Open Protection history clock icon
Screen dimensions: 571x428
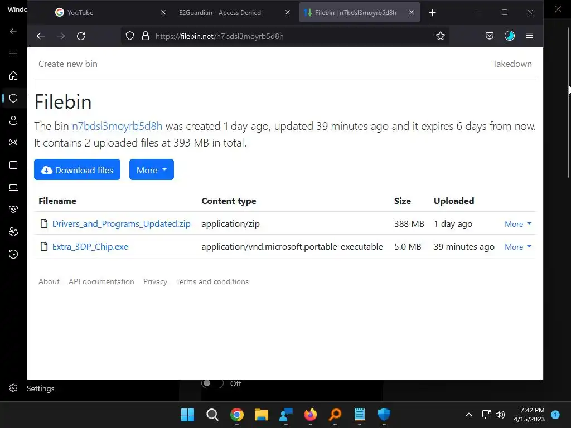13,254
